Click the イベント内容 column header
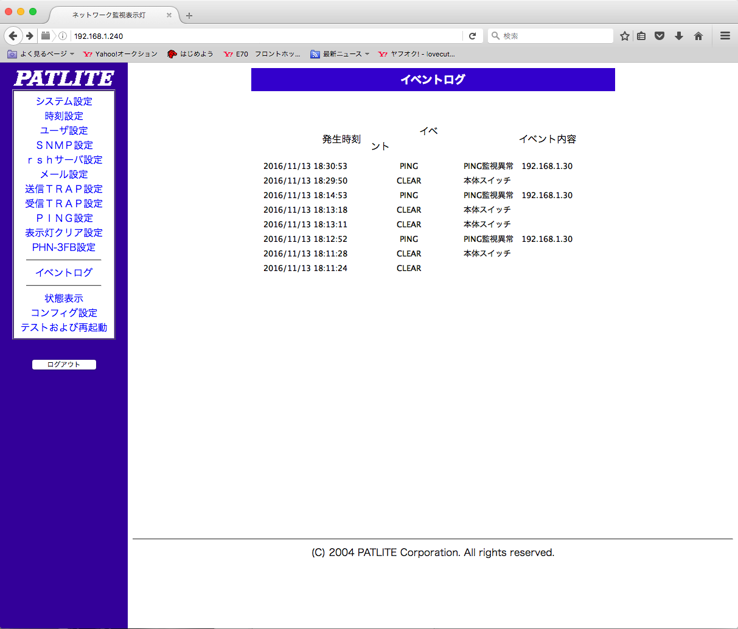 click(548, 139)
